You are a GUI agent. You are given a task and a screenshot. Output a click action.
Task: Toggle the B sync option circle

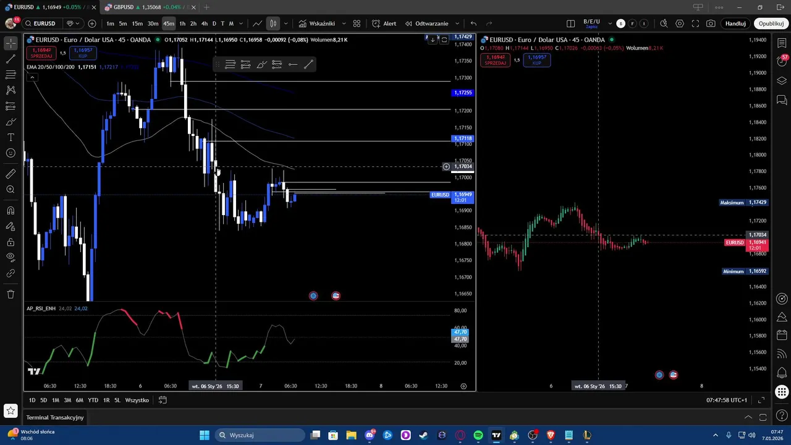tap(621, 23)
